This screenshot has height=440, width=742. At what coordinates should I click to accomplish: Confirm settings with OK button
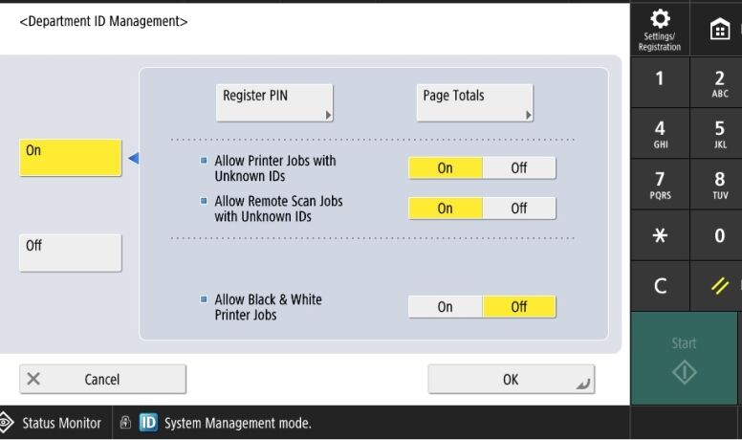point(511,380)
